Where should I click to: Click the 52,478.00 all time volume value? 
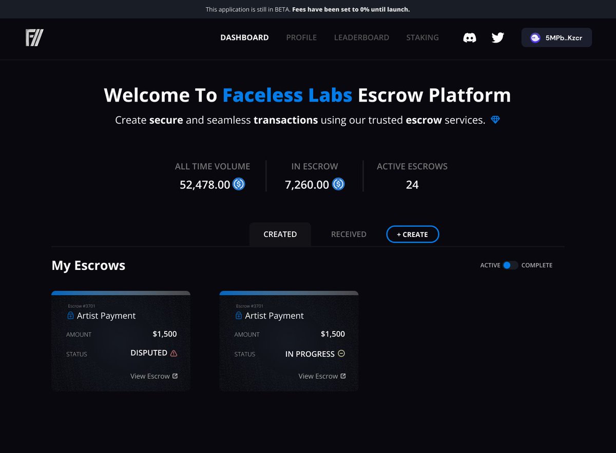205,185
